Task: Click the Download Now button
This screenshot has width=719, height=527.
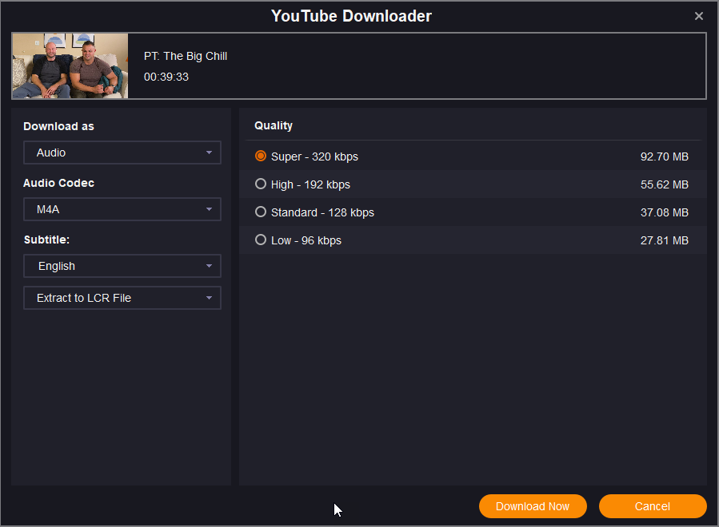Action: pyautogui.click(x=533, y=506)
